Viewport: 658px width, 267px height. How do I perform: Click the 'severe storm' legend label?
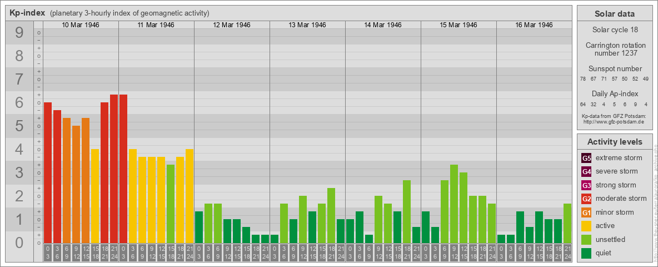617,172
